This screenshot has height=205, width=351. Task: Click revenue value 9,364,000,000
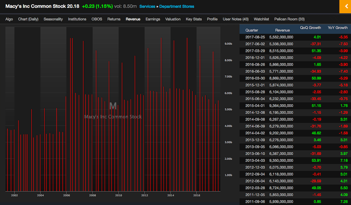[281, 106]
